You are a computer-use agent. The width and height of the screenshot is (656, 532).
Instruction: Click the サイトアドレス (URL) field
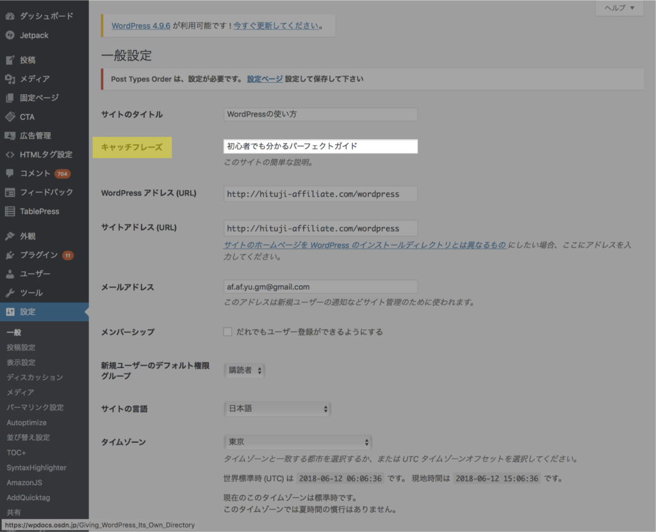pyautogui.click(x=320, y=228)
